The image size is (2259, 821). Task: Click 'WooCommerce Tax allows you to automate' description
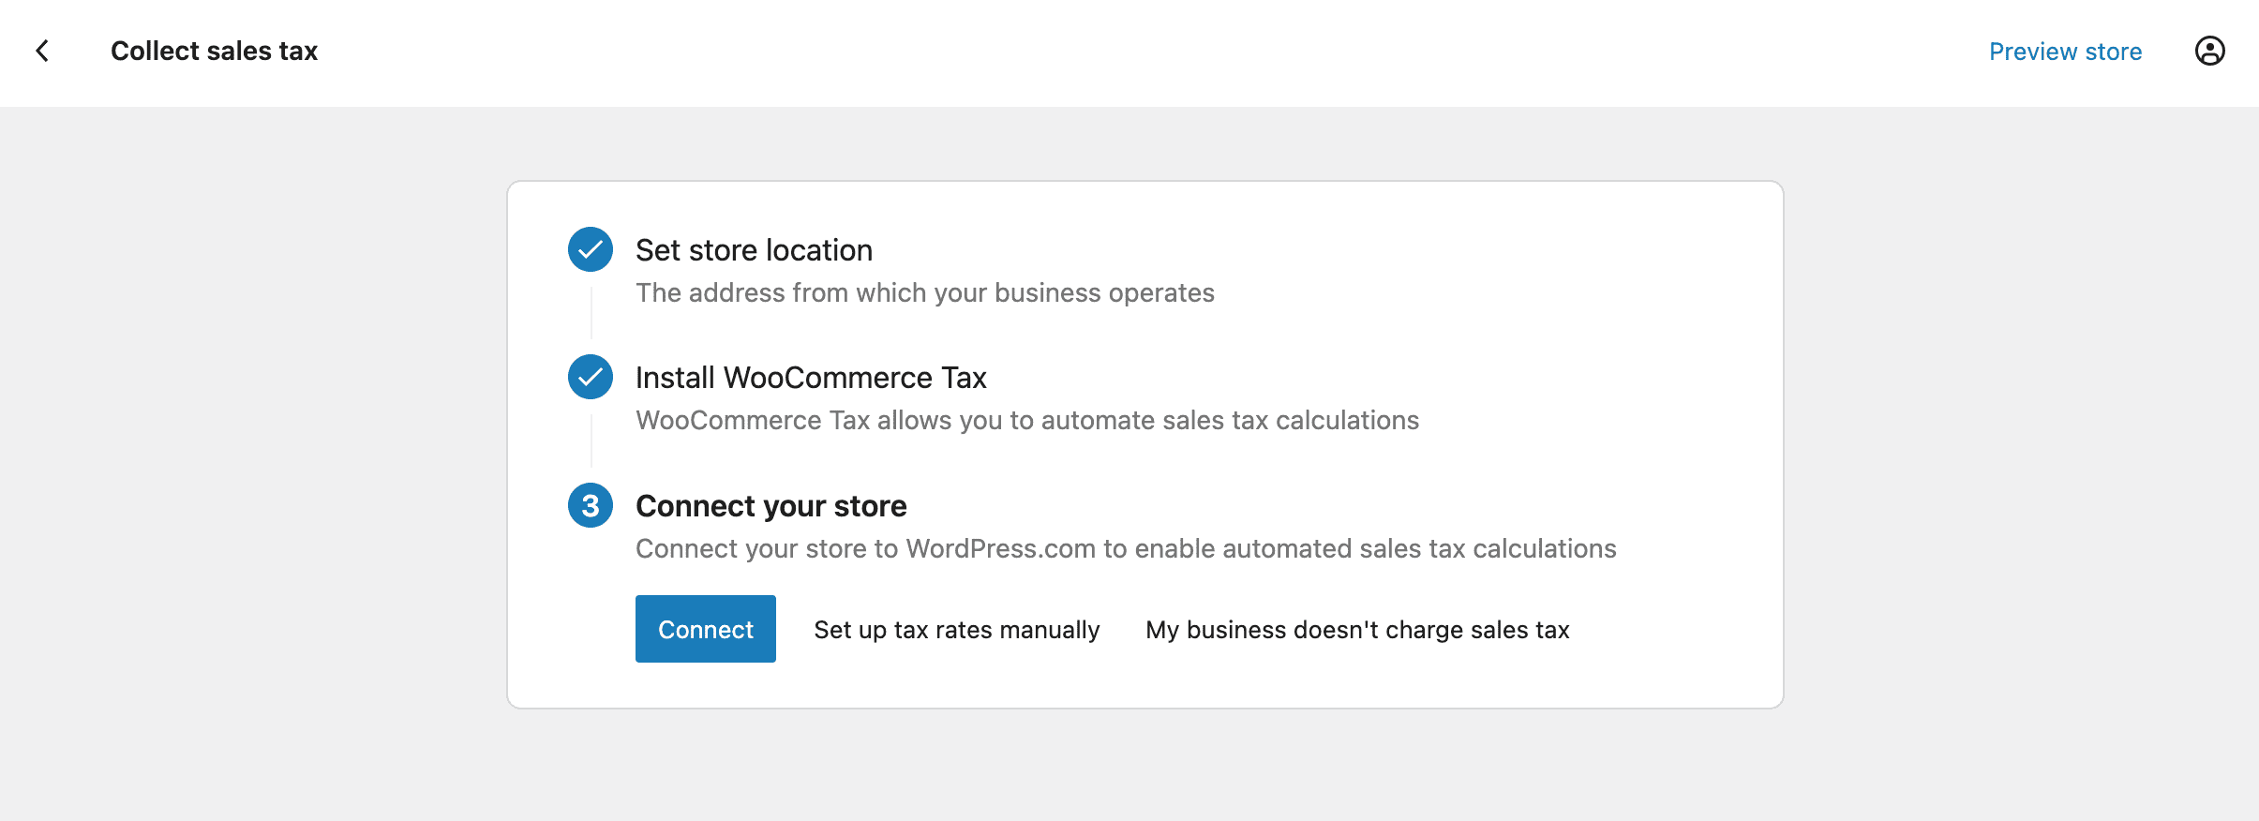click(1027, 420)
